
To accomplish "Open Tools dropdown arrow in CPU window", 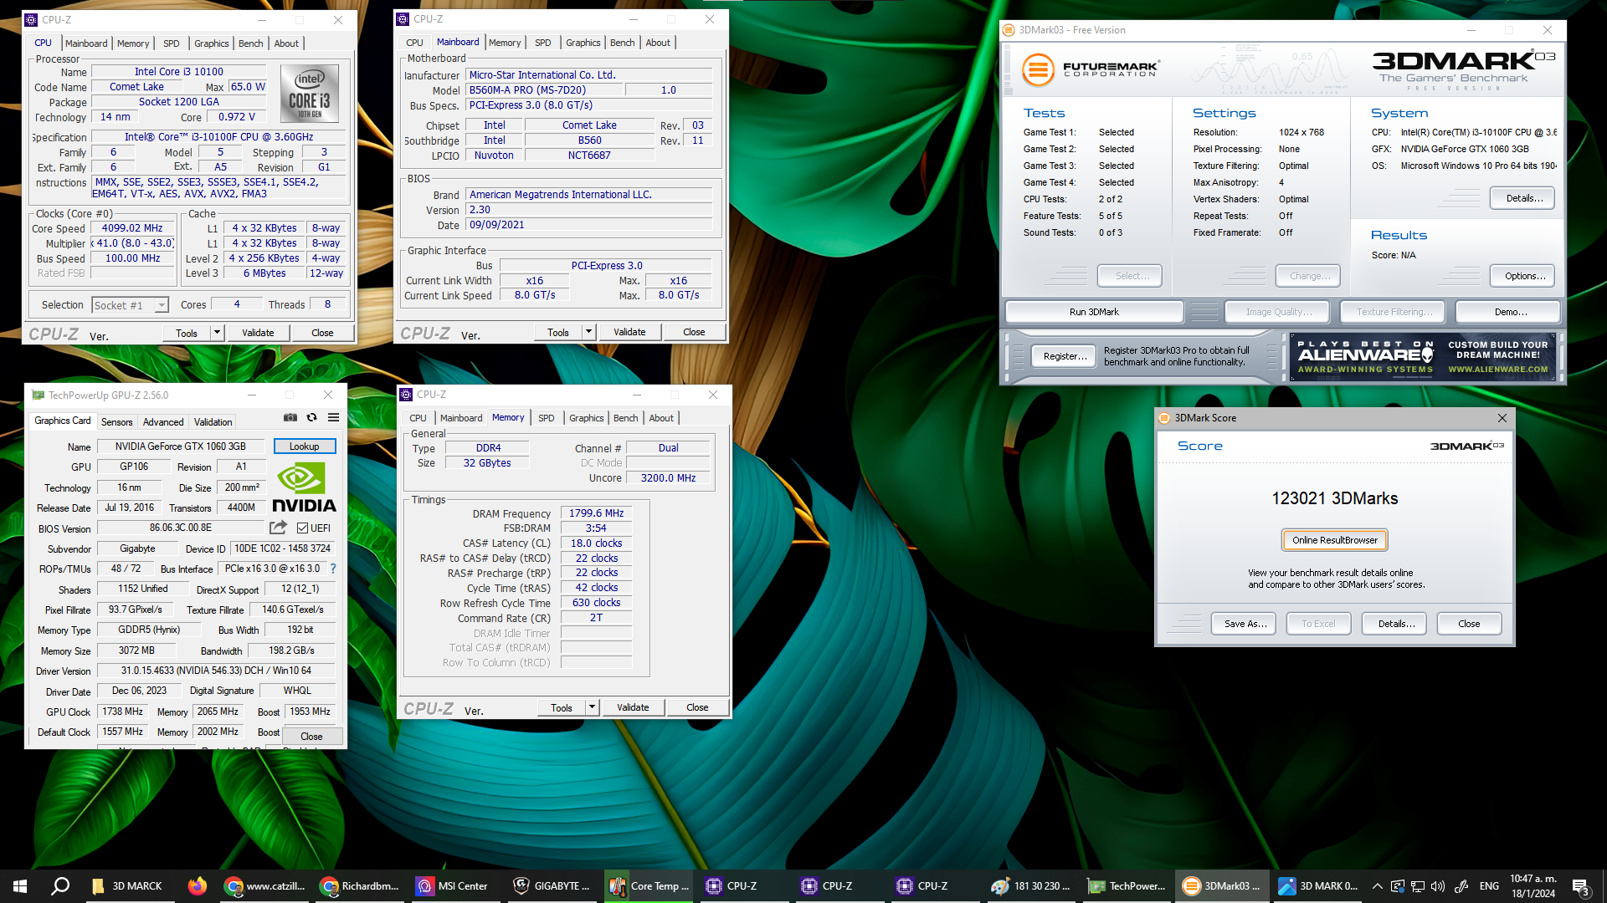I will coord(217,333).
